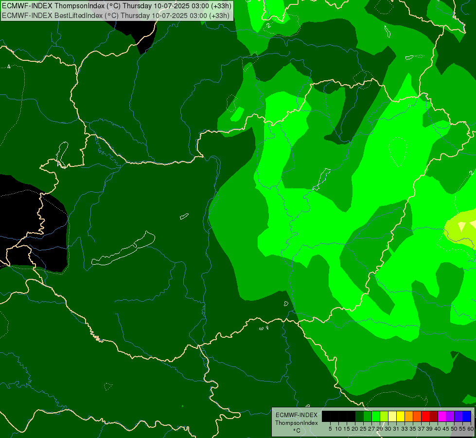Click the legend tick value 60
Viewport: 476px width, 438px height.
[471, 429]
